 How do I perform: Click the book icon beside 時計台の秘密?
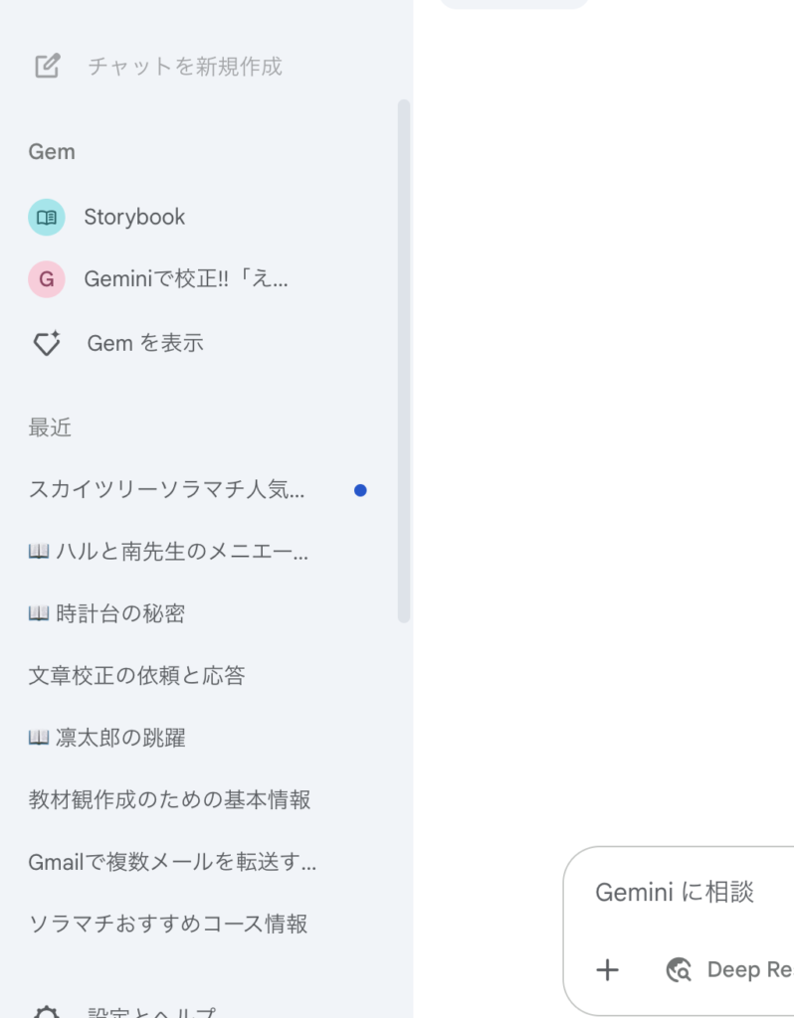click(x=39, y=612)
